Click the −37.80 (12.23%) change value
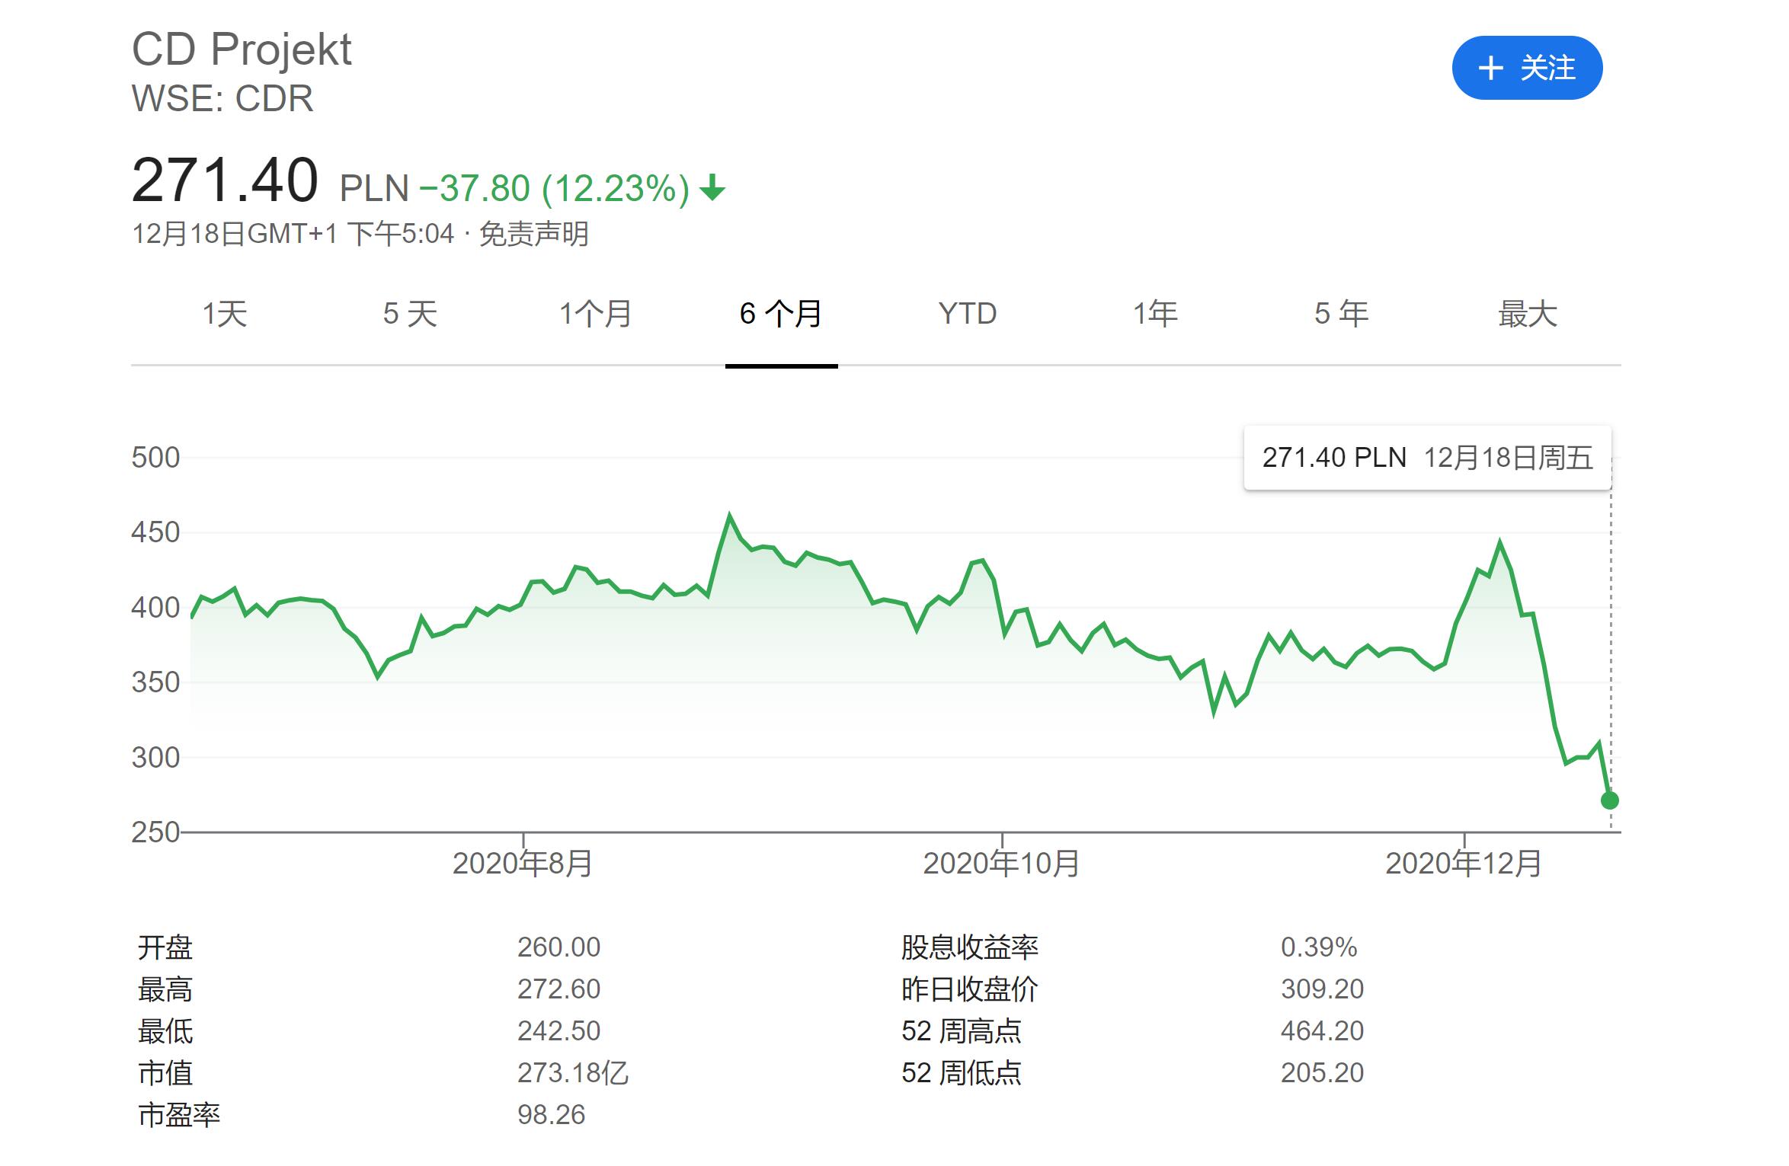 click(x=554, y=188)
